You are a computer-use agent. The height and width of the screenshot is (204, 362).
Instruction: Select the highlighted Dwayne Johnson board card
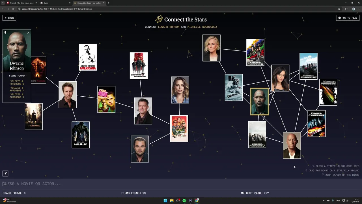(x=259, y=102)
